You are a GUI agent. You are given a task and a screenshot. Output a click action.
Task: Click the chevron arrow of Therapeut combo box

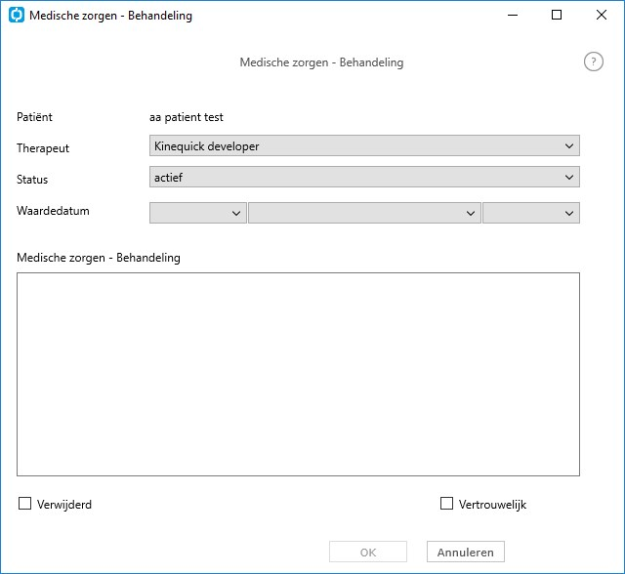569,145
